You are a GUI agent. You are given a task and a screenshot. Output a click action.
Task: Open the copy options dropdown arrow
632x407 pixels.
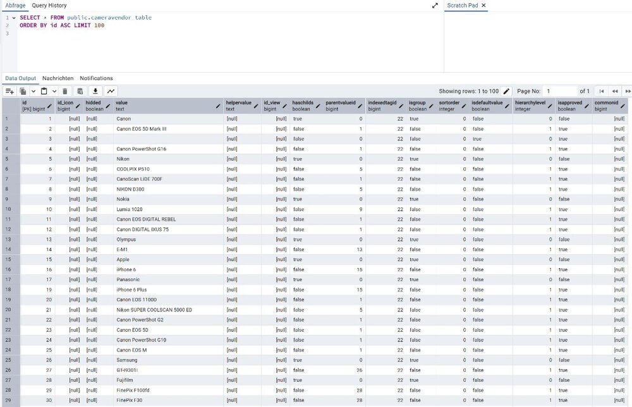33,92
